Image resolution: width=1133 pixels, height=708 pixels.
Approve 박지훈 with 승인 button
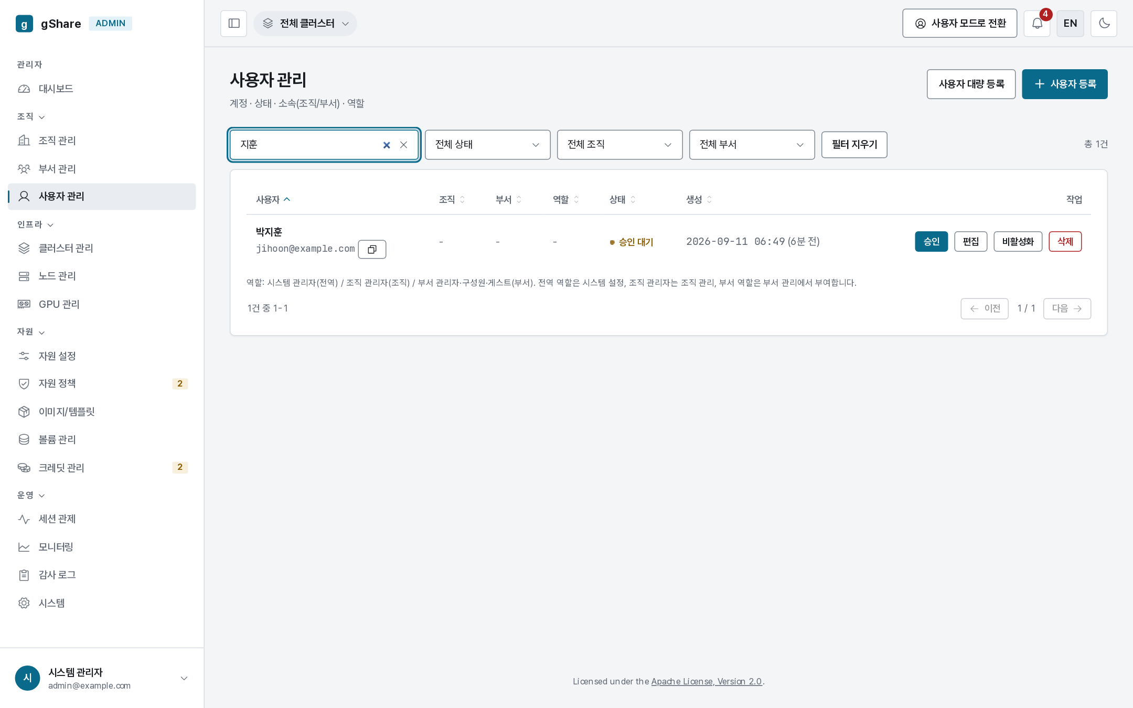click(x=931, y=242)
